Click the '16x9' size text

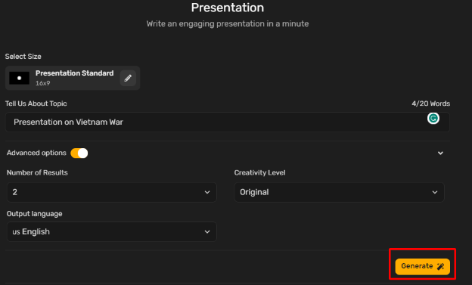tap(43, 83)
